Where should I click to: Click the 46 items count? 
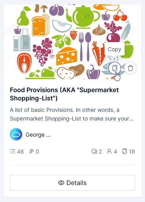[x=20, y=152]
